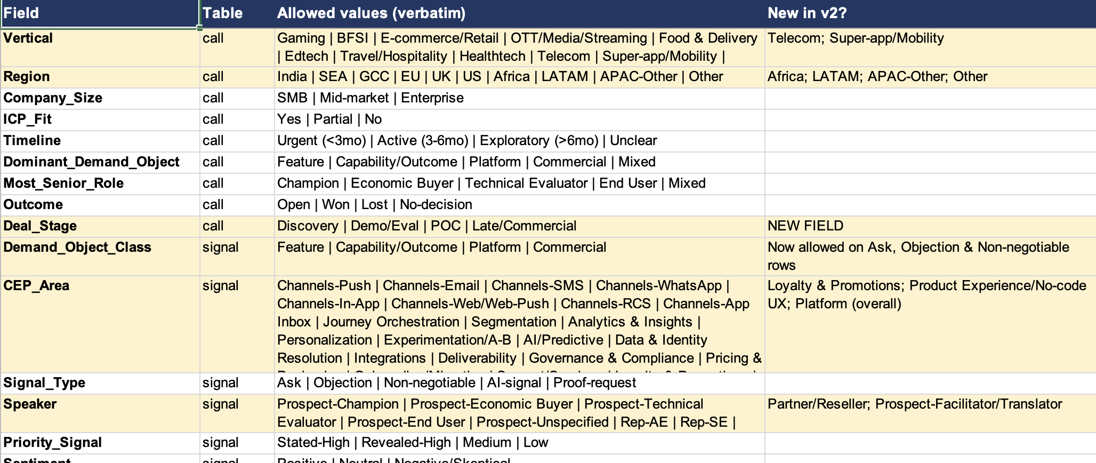Click the 'signal' cell in Speaker row
Viewport: 1096px width, 463px height.
click(237, 413)
